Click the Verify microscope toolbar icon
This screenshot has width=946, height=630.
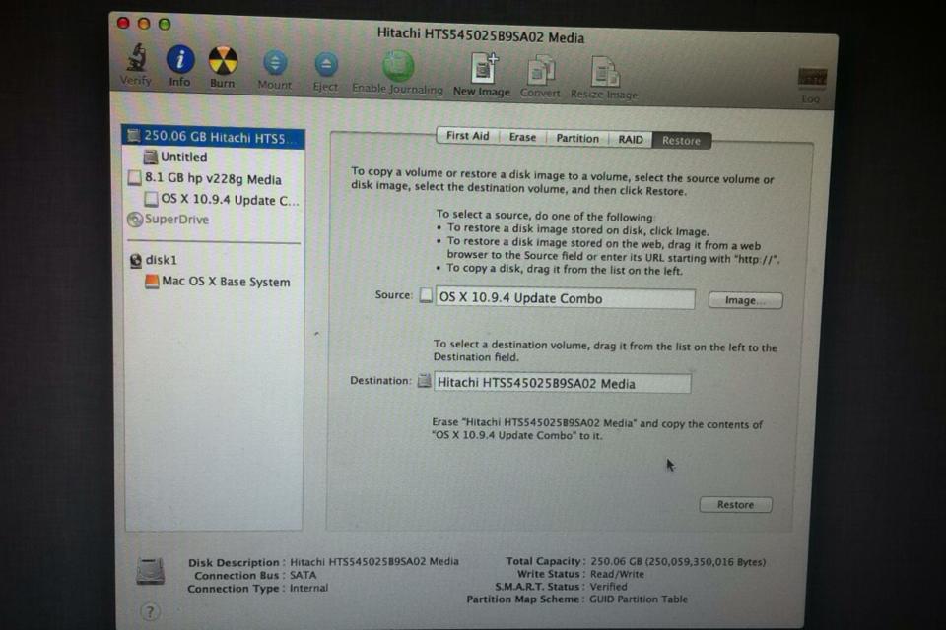coord(137,58)
